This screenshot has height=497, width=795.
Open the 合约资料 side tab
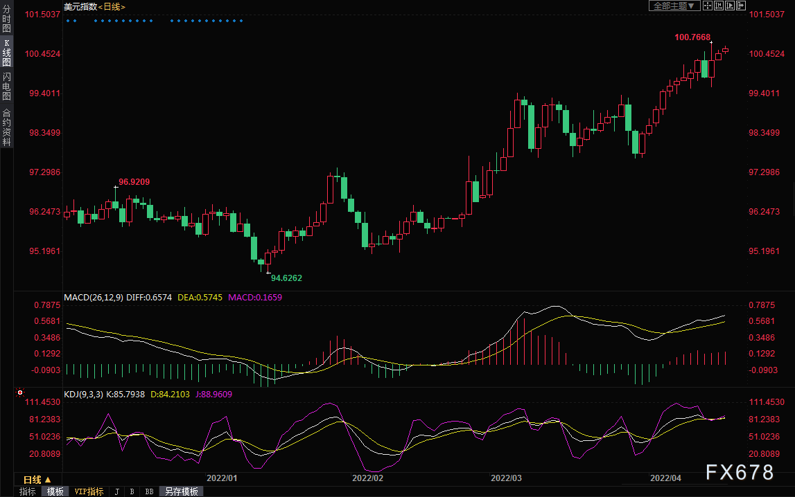pos(7,127)
